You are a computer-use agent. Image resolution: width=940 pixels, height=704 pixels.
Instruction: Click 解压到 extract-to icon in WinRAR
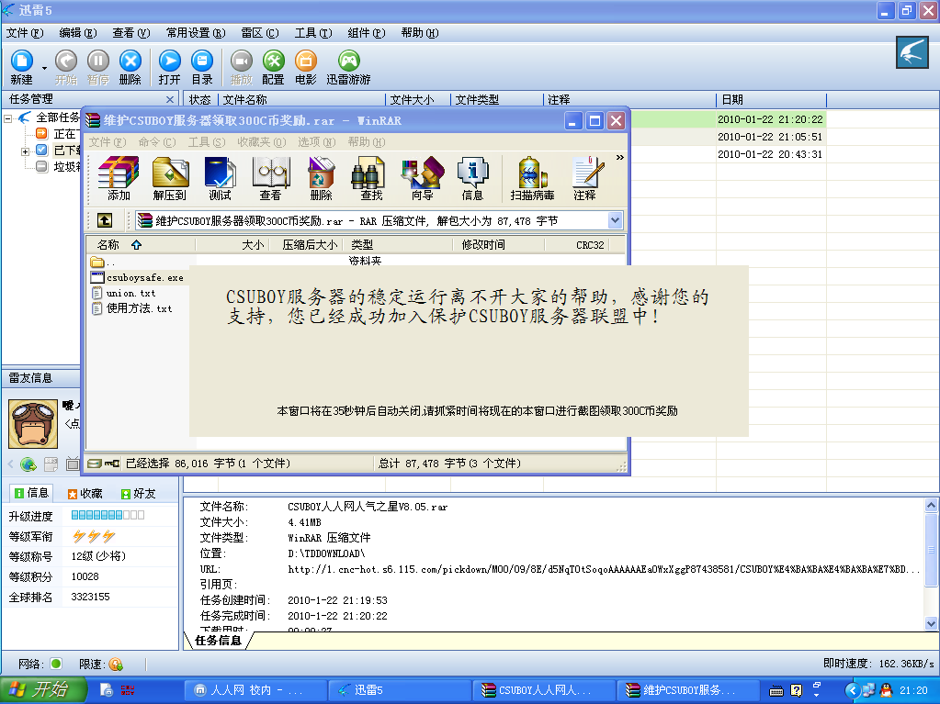pos(170,178)
